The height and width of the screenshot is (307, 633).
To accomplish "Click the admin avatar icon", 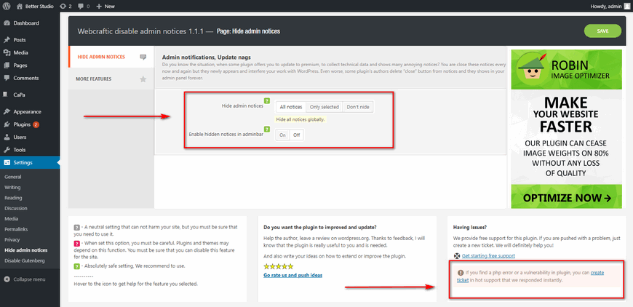I will (x=626, y=6).
